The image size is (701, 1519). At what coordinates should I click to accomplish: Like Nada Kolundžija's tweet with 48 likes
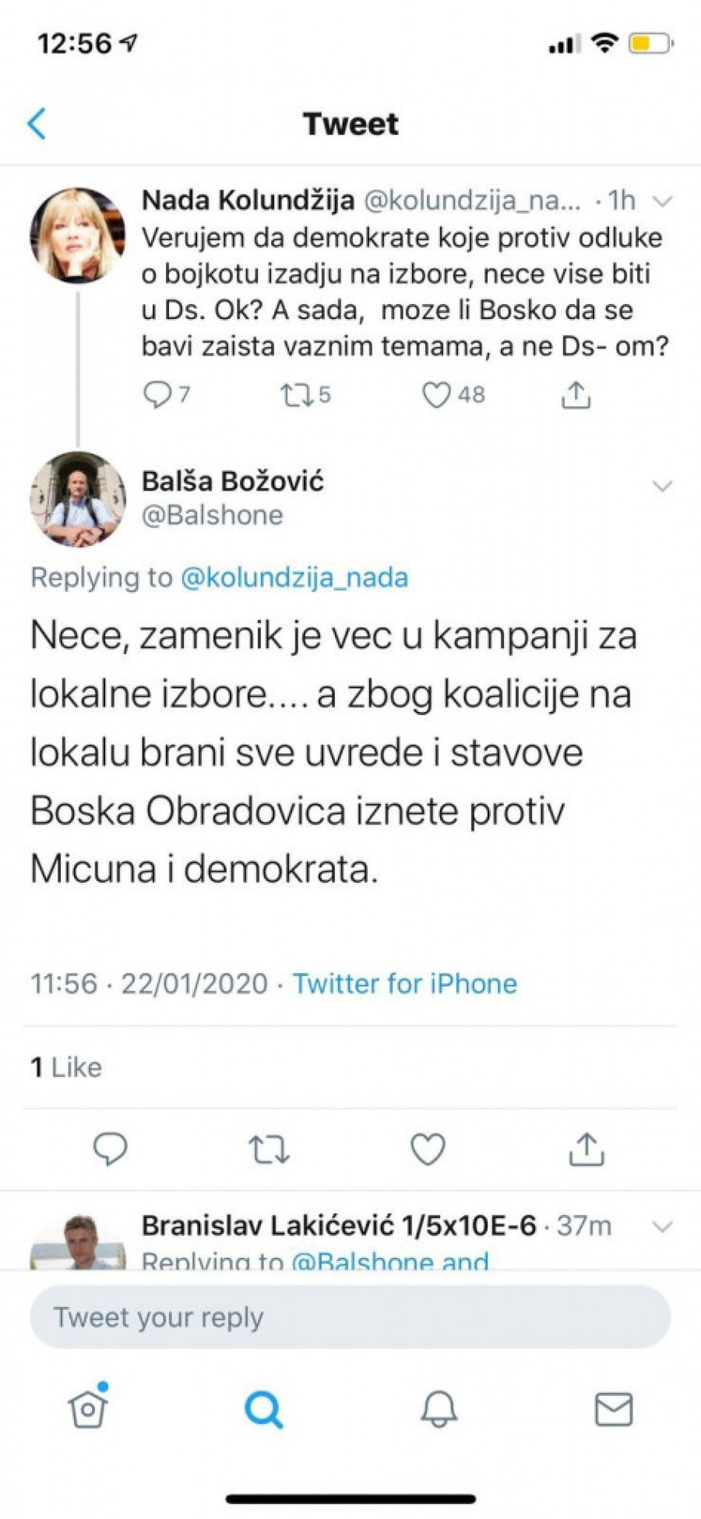click(436, 395)
